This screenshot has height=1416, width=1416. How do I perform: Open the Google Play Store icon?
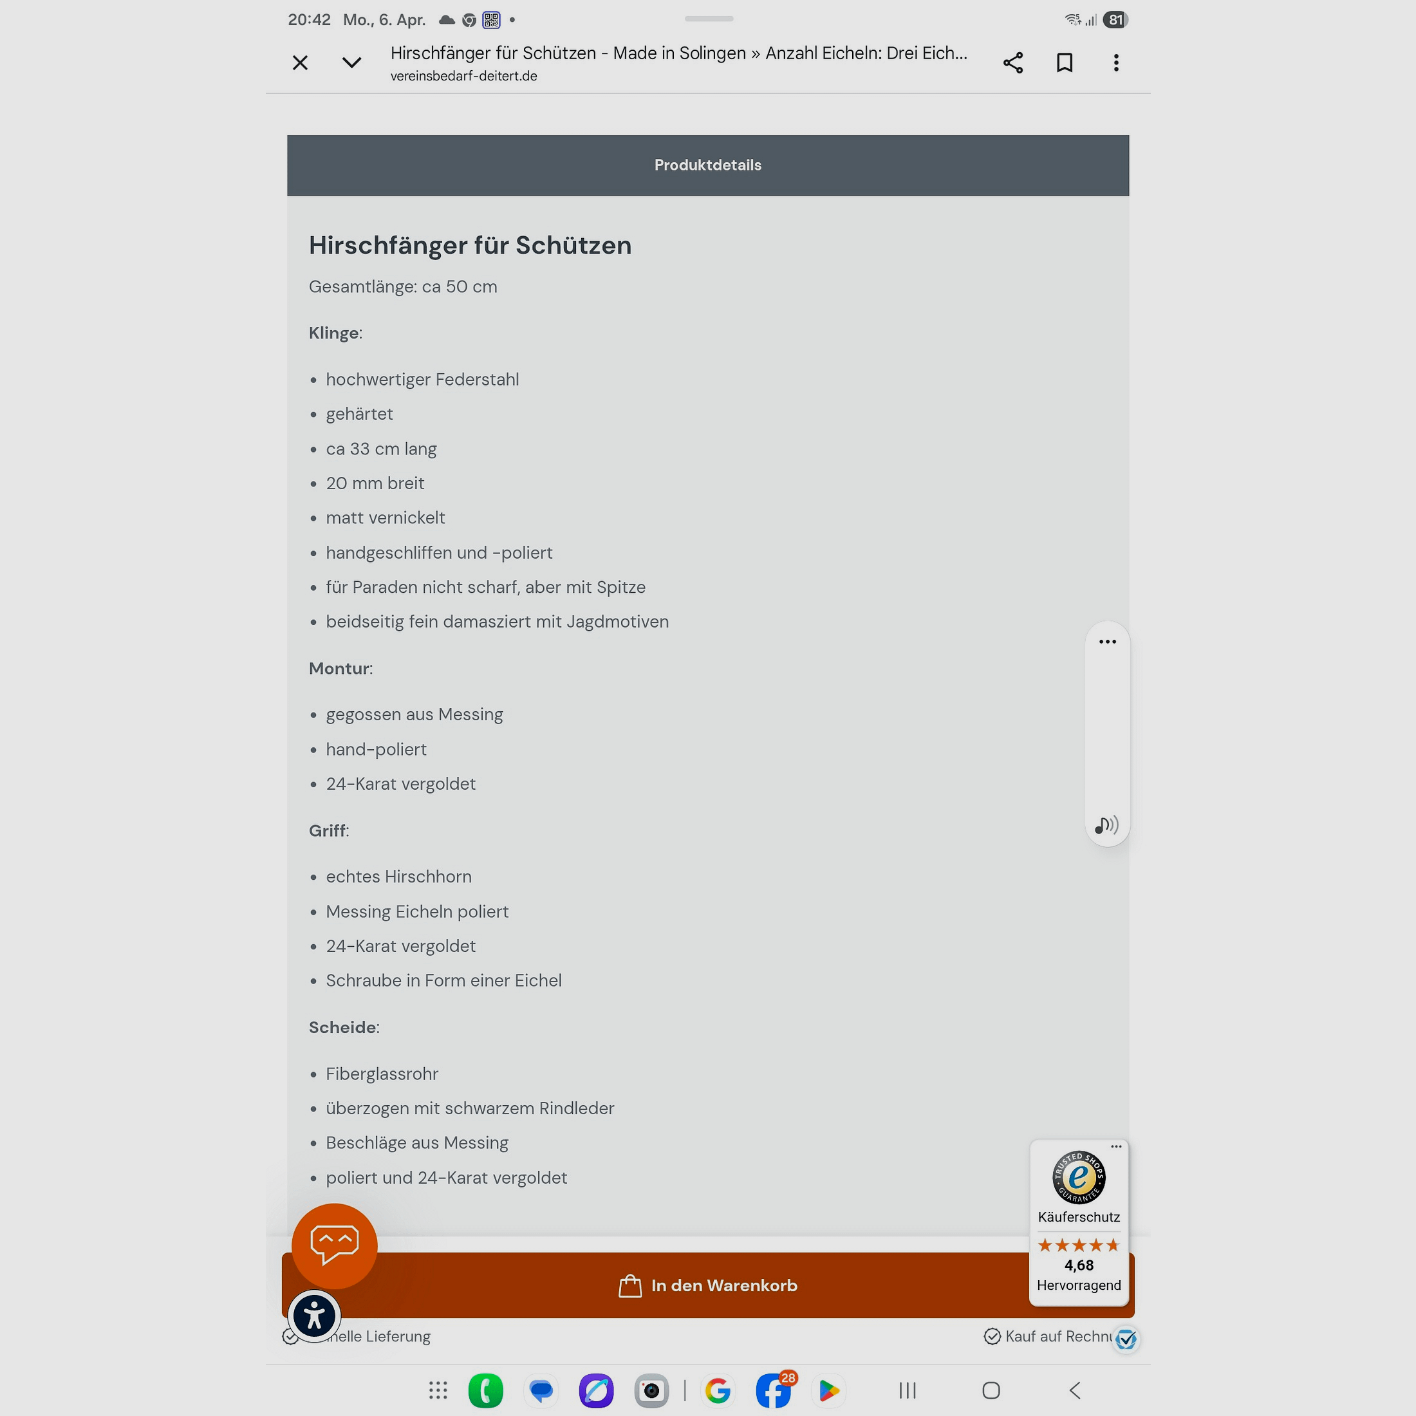(x=829, y=1390)
